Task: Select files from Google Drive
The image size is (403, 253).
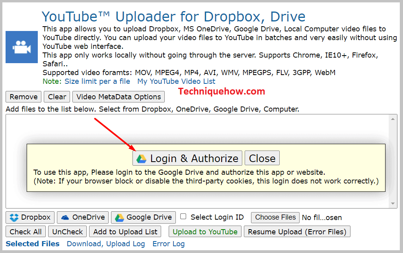Action: coord(143,217)
